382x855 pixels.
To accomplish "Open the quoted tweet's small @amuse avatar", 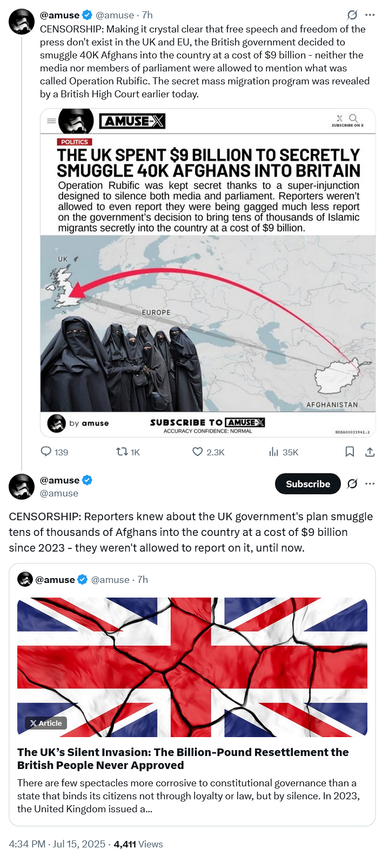I will [25, 580].
